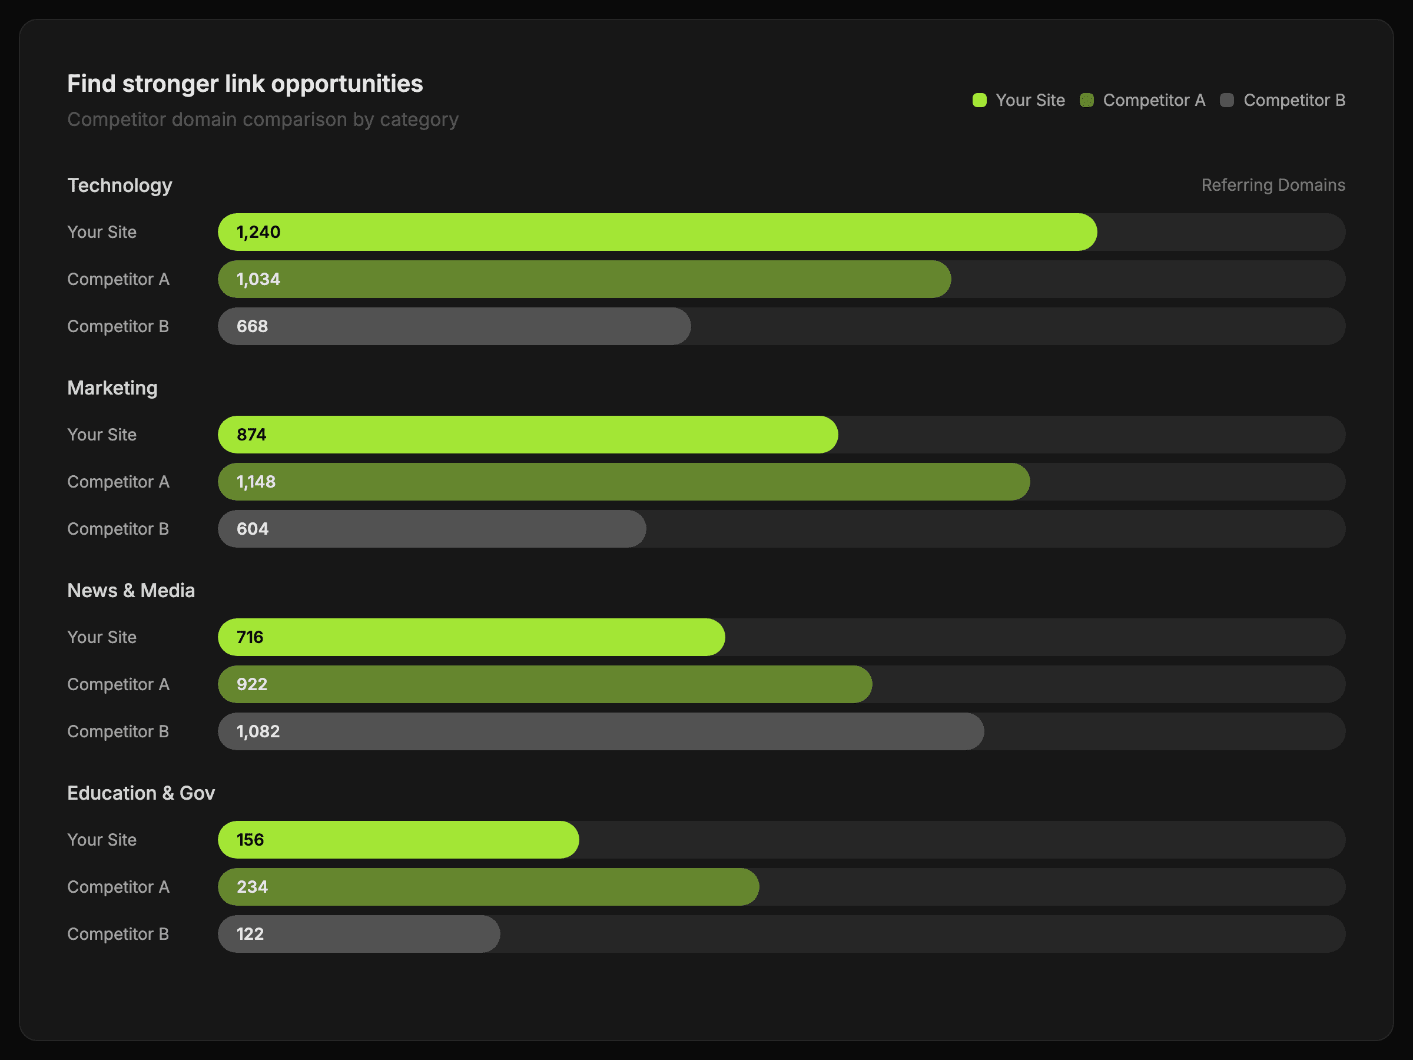The image size is (1413, 1060).
Task: Select the Technology category heading
Action: point(120,185)
